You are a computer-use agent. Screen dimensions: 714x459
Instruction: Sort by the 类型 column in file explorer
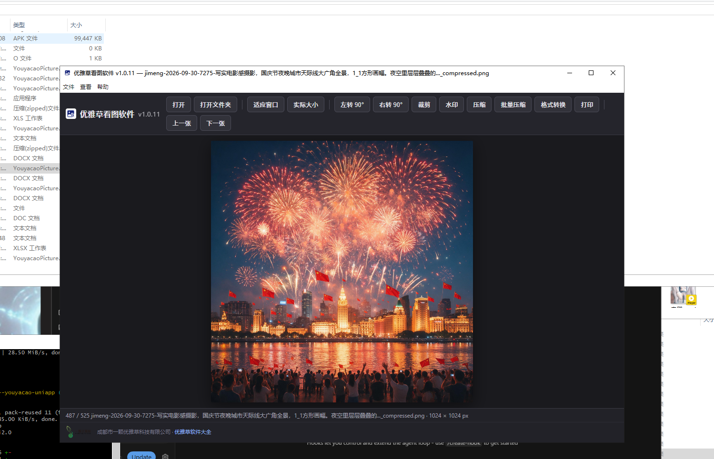(19, 25)
